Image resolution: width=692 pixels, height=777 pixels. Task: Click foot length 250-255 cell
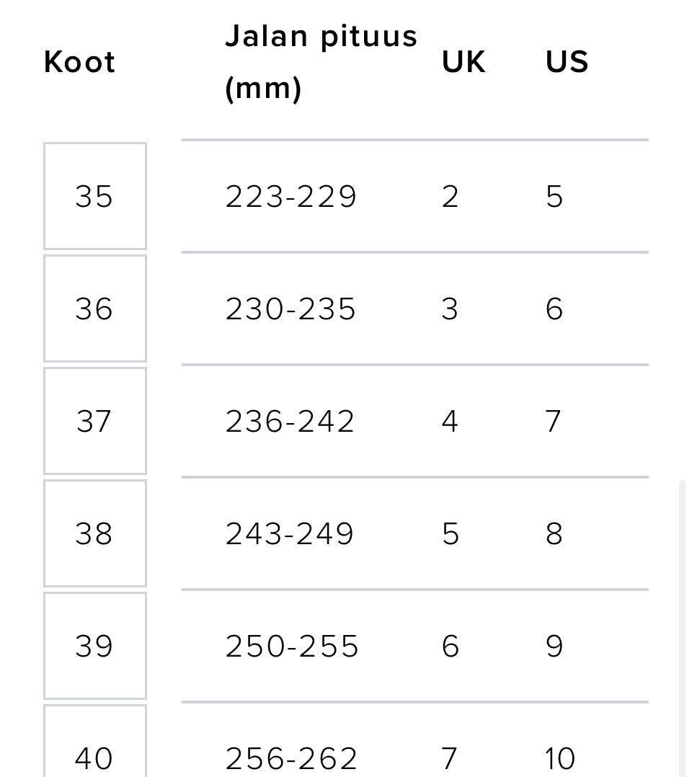pyautogui.click(x=291, y=646)
